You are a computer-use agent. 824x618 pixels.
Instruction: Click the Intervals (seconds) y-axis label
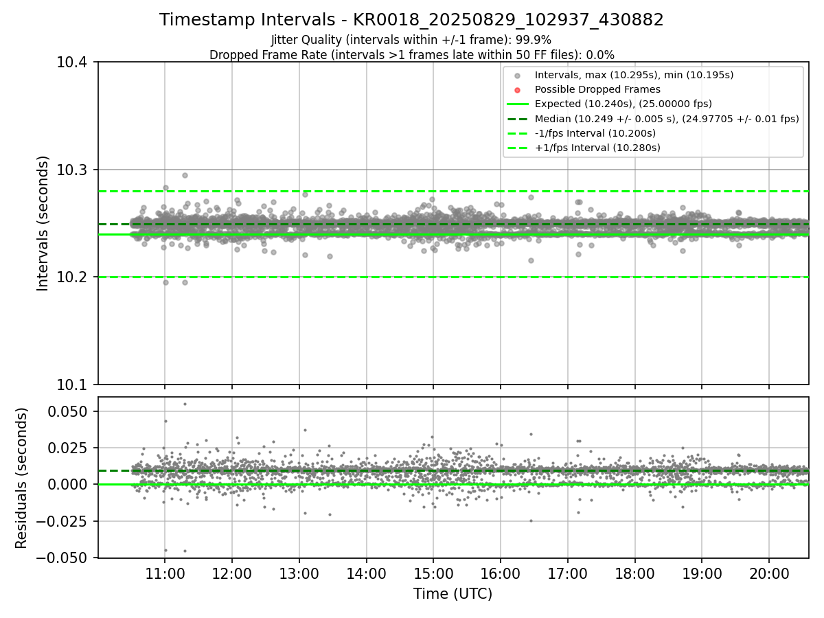[x=43, y=223]
